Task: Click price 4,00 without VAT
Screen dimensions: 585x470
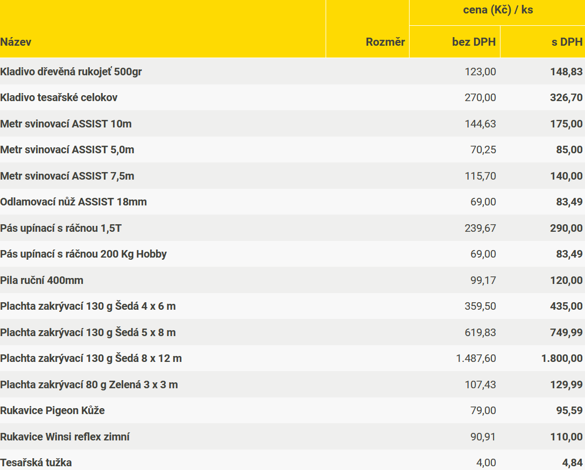Action: coord(486,463)
